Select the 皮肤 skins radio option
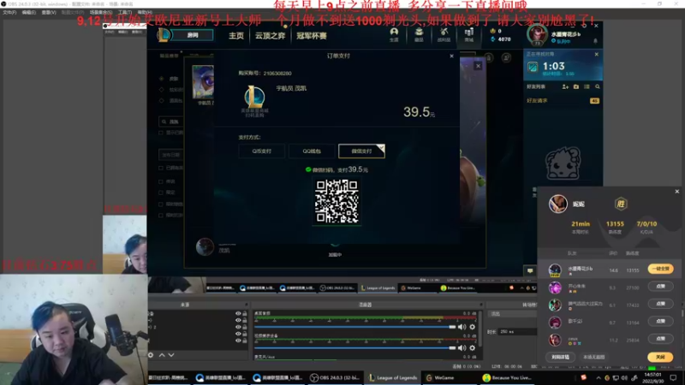The image size is (685, 385). (161, 79)
